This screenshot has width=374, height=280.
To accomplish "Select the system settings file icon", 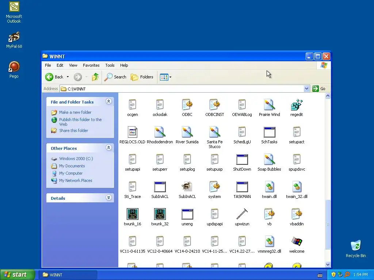I will 214,187.
